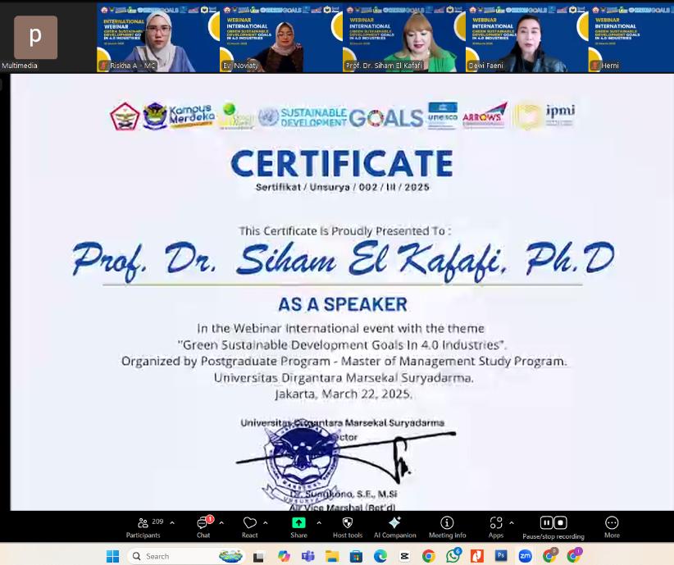Expand the Participants options arrow
The height and width of the screenshot is (565, 674).
[172, 522]
